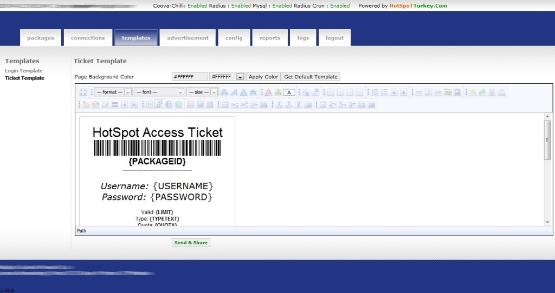Screen dimensions: 555x293
Task: Click the editor scrollbar up arrow
Action: 547,116
